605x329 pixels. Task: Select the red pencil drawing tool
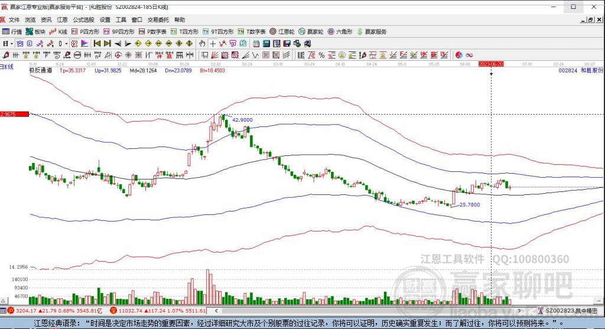tap(6, 55)
